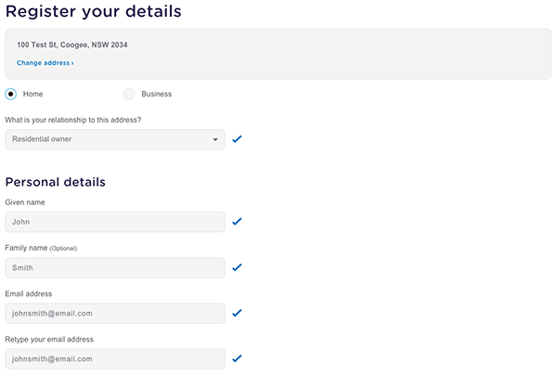
Task: Select the Home radio button
Action: point(11,94)
